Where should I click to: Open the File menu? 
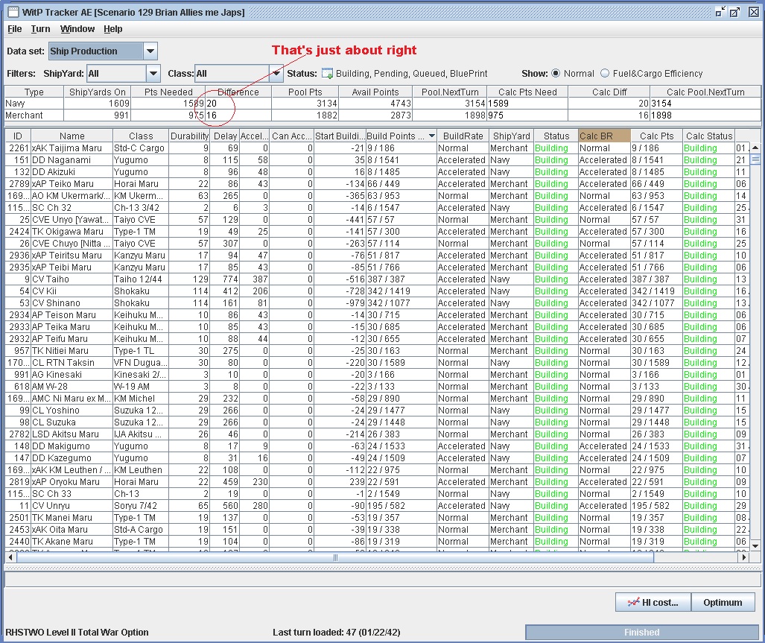tap(15, 29)
